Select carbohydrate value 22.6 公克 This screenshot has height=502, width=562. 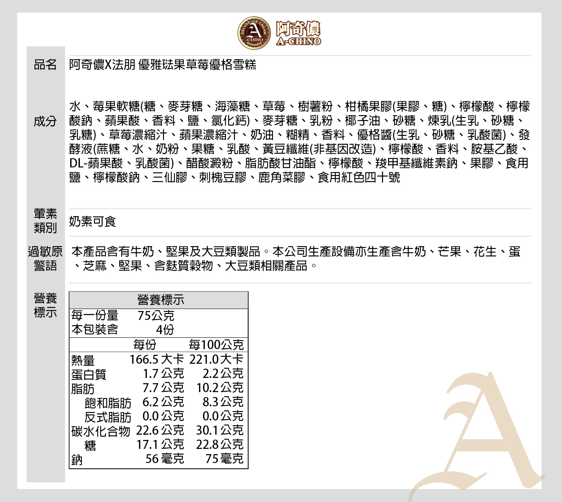(160, 430)
